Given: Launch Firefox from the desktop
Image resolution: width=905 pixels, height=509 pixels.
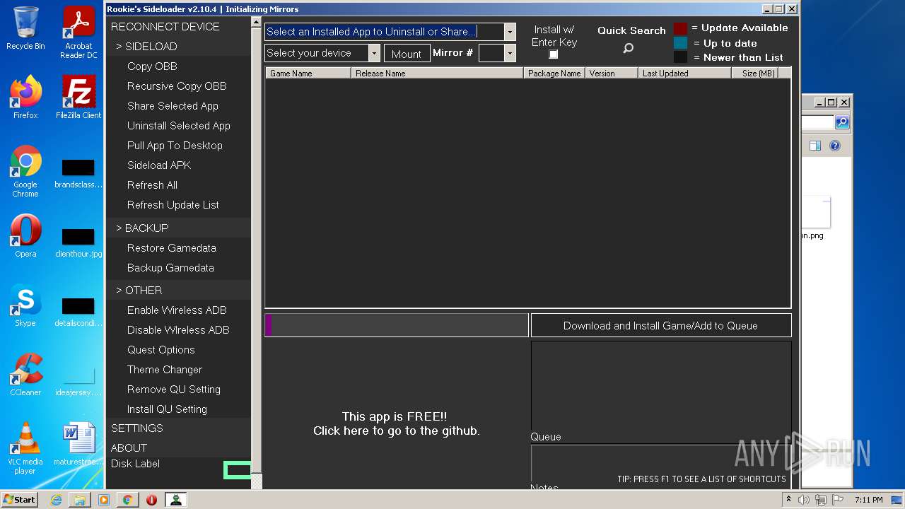Looking at the screenshot, I should [25, 98].
